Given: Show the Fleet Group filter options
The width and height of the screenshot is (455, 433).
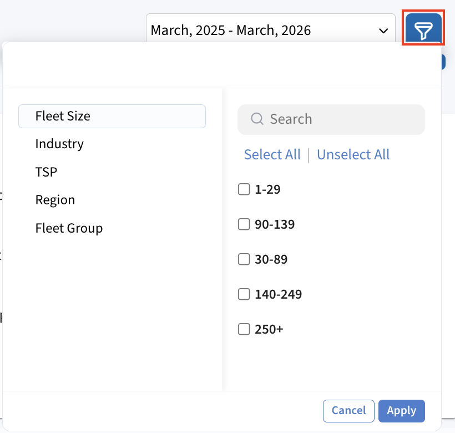Looking at the screenshot, I should (x=69, y=228).
